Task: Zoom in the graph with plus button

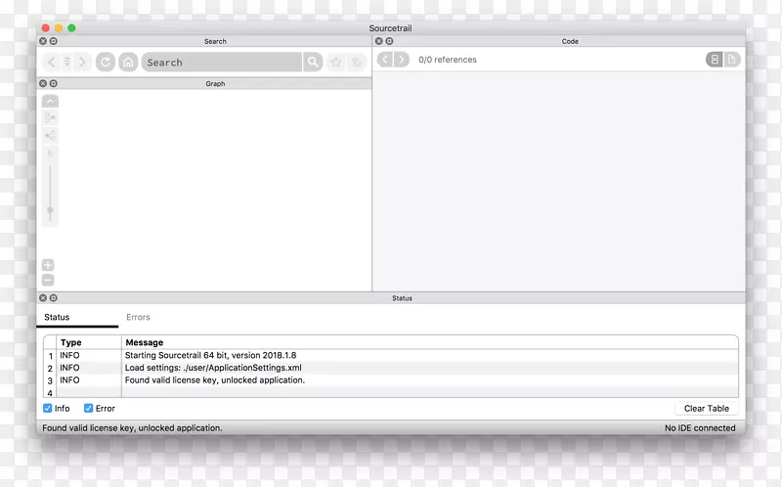Action: [48, 265]
